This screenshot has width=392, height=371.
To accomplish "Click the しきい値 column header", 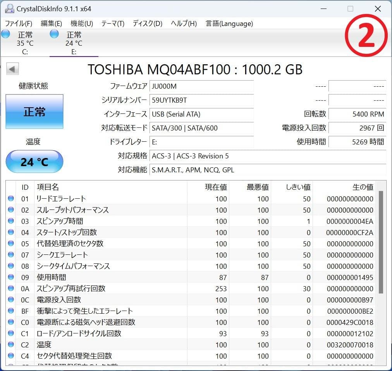I will point(292,187).
